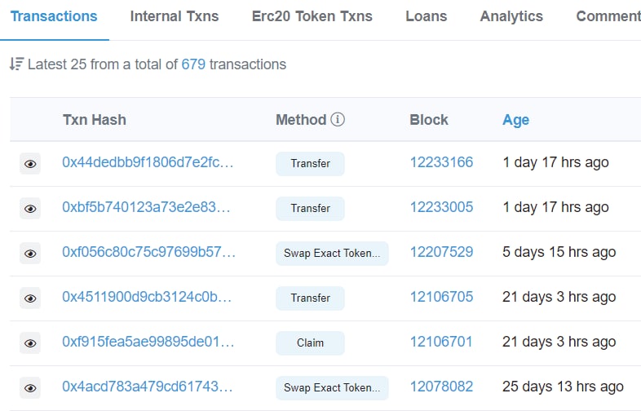Click the sort icon beside Latest 25

tap(17, 64)
